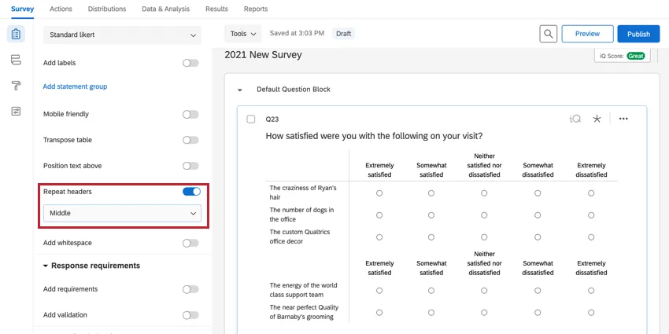The image size is (669, 334).
Task: Select Extremely satisfied for Ryan's hair
Action: pyautogui.click(x=379, y=193)
